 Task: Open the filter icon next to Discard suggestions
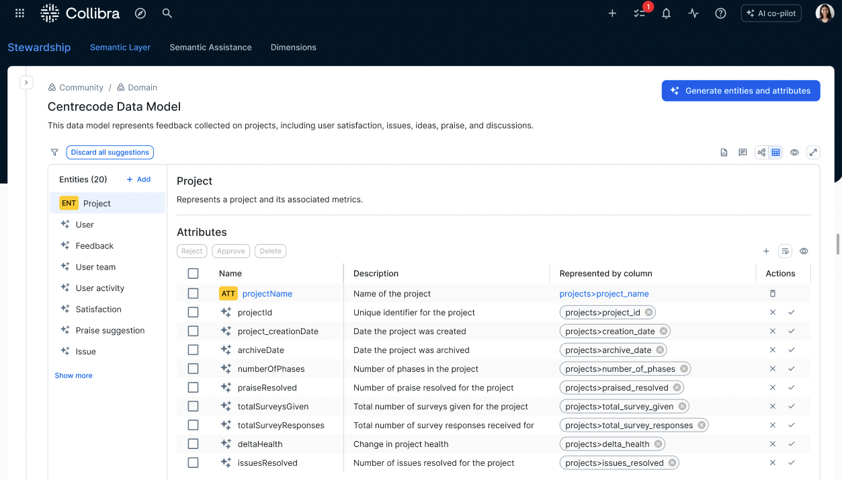(x=54, y=152)
